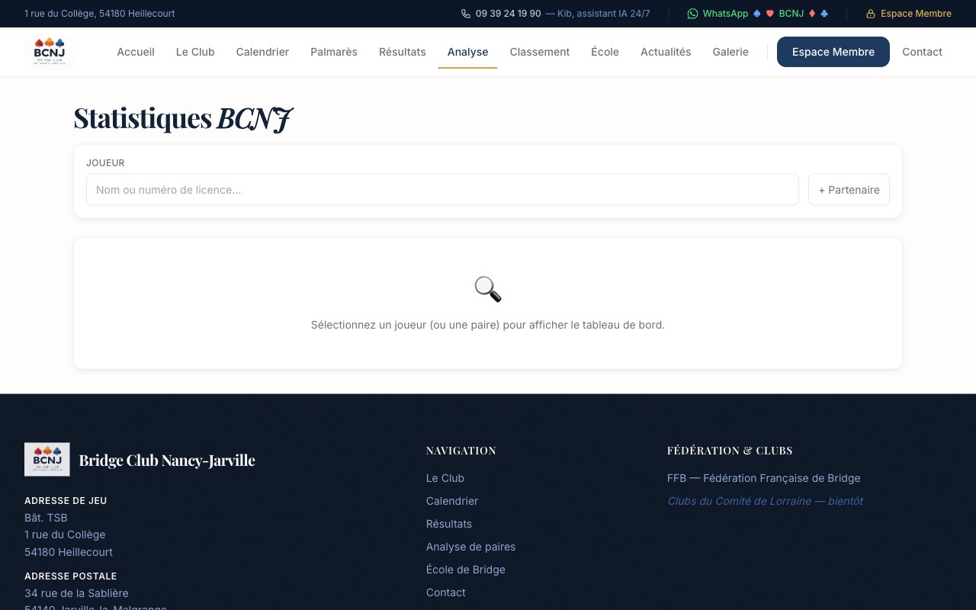Click the phone icon in top bar
The image size is (976, 610).
pos(466,14)
